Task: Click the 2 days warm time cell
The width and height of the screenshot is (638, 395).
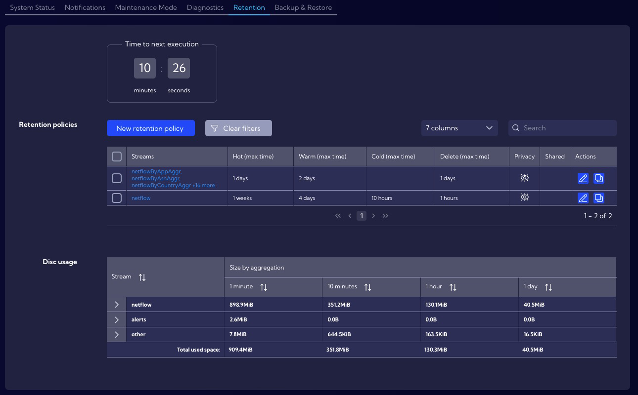Action: point(330,178)
